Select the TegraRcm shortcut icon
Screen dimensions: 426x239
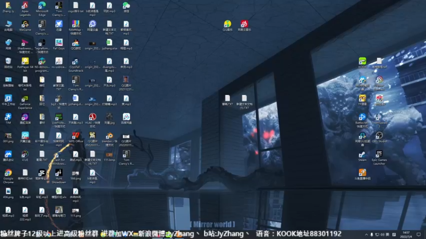pyautogui.click(x=42, y=46)
